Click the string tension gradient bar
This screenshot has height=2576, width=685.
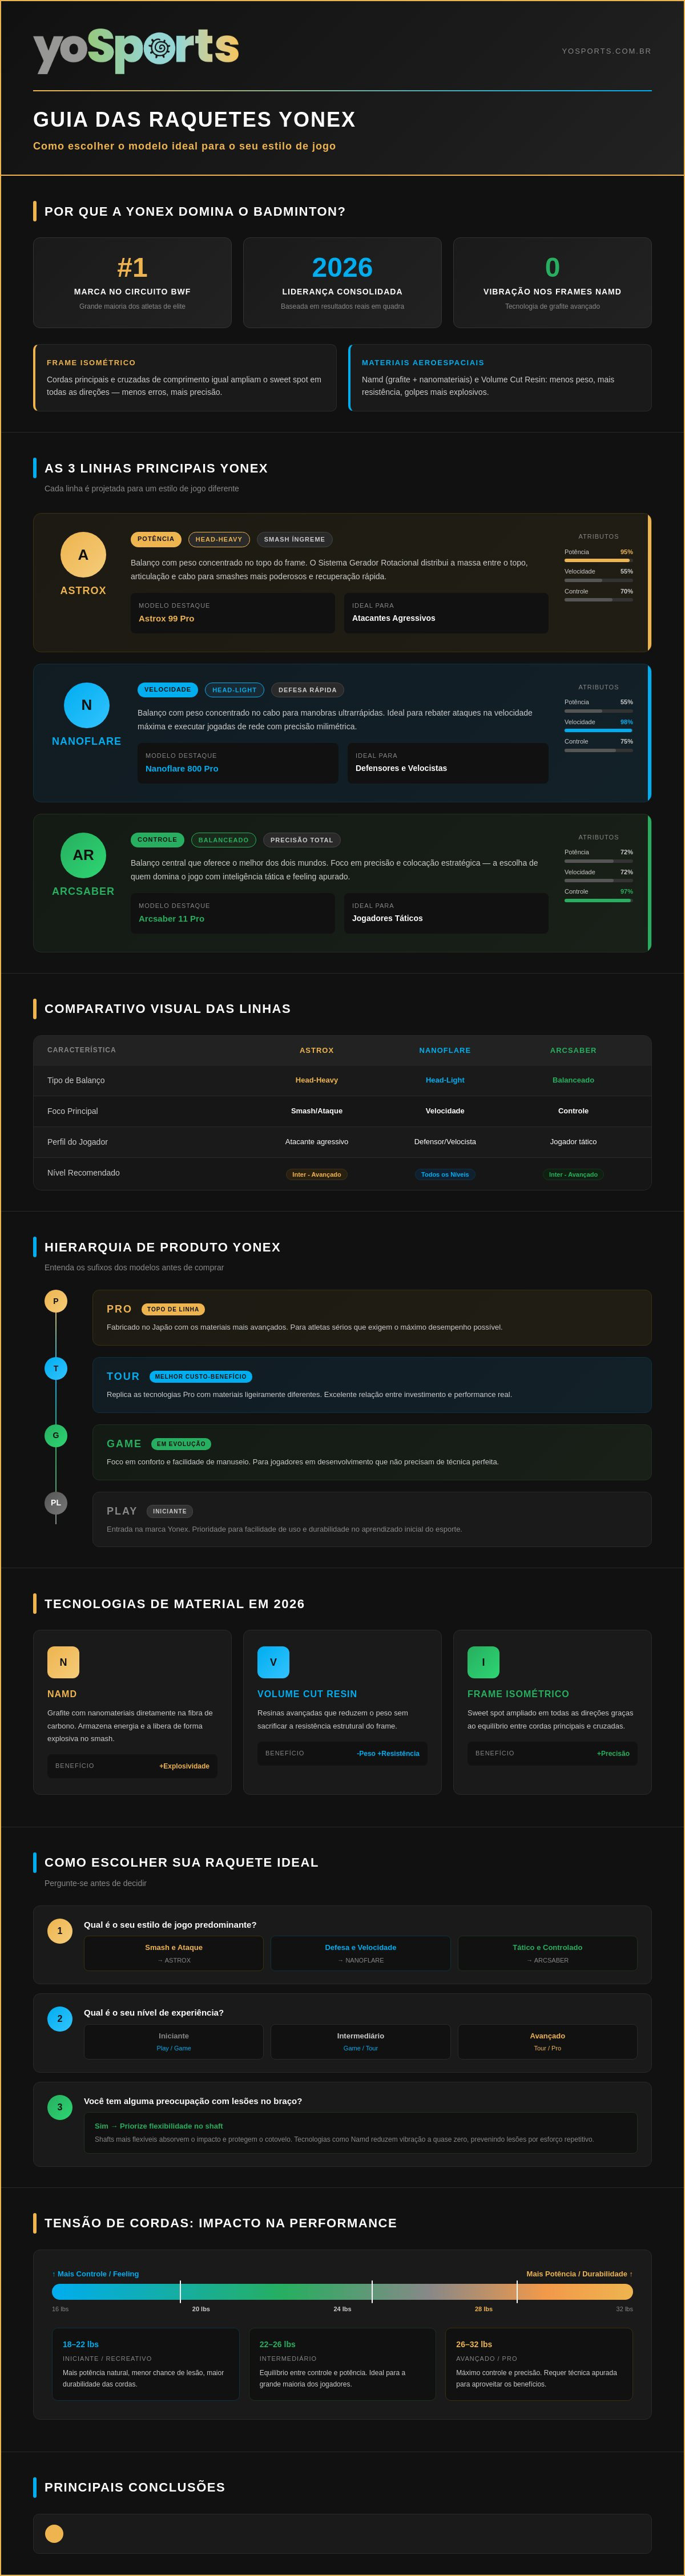(342, 2291)
